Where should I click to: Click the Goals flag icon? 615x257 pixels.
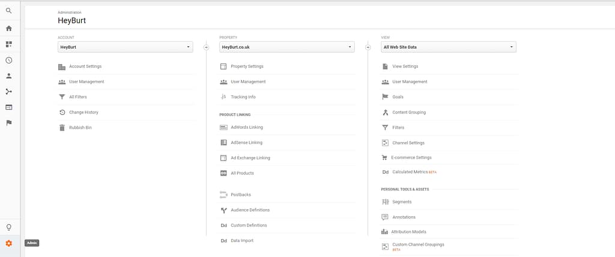point(385,96)
